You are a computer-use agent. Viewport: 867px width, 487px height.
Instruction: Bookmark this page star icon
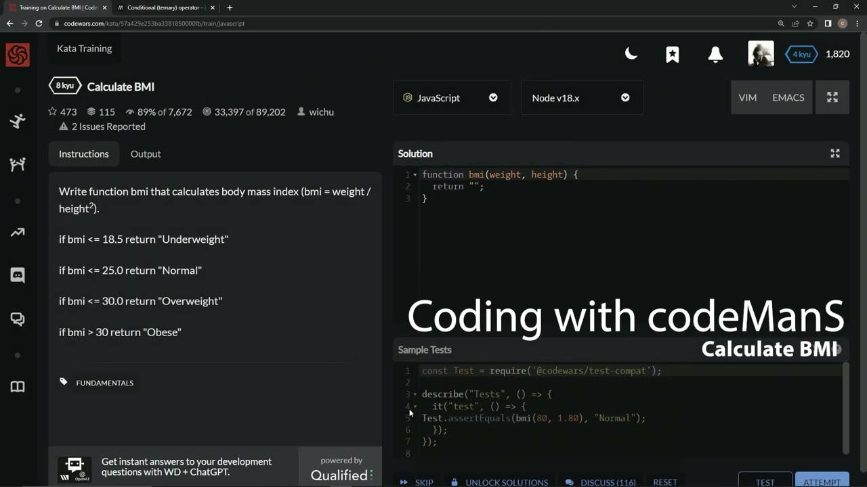[x=810, y=23]
